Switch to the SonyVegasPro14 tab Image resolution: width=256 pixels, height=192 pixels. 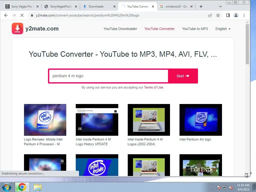(x=61, y=6)
